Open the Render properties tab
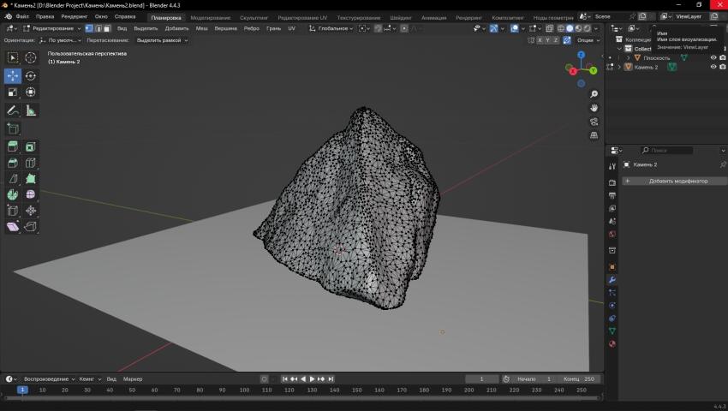Image resolution: width=728 pixels, height=411 pixels. click(612, 183)
